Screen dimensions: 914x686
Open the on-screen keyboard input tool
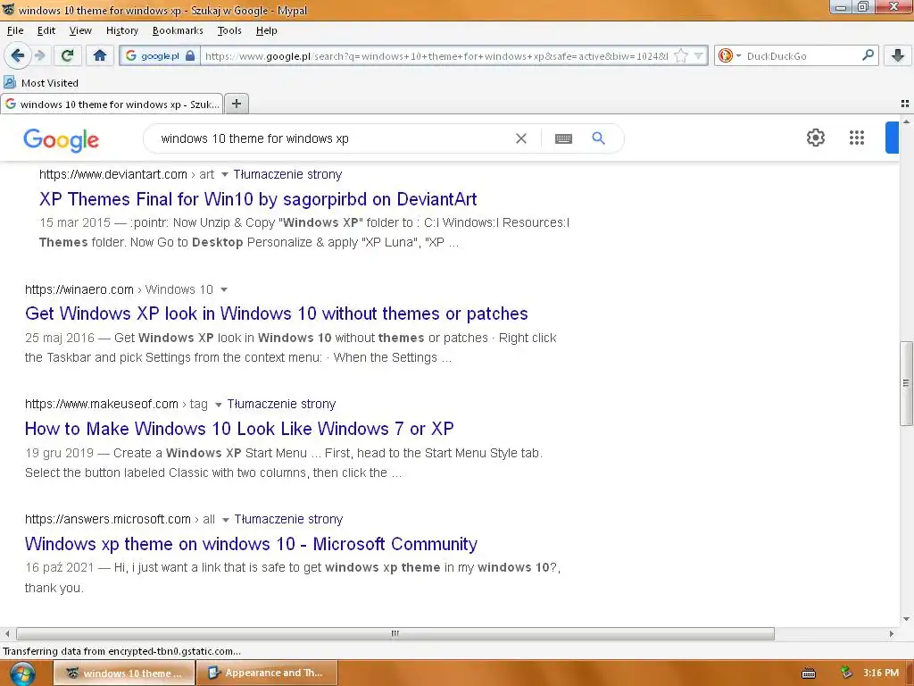click(563, 138)
